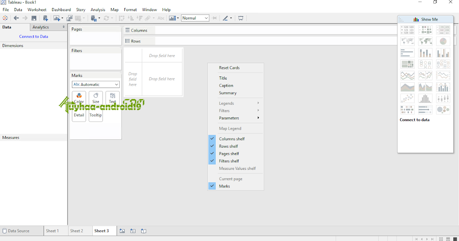Open the Marks type Automatic dropdown
459x241 pixels.
(96, 85)
